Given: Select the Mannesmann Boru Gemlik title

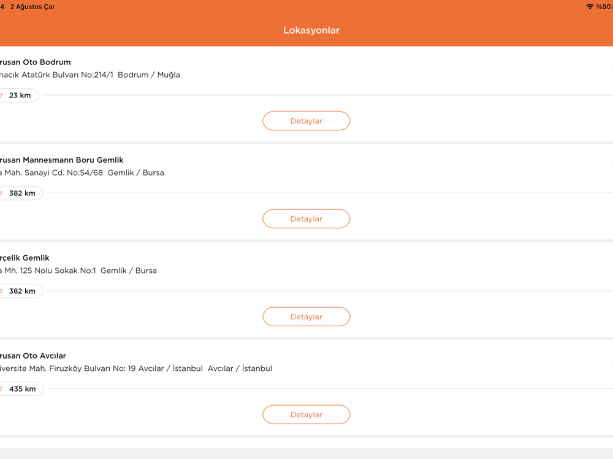Looking at the screenshot, I should point(61,160).
